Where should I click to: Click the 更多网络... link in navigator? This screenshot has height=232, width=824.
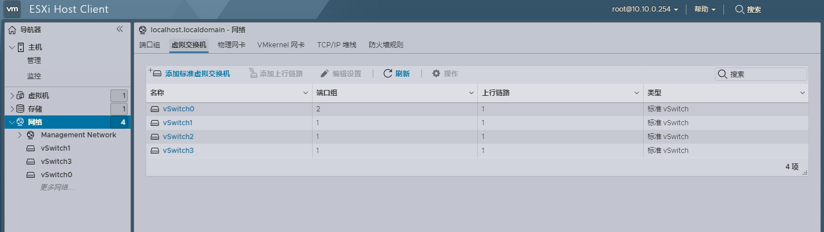pyautogui.click(x=57, y=188)
